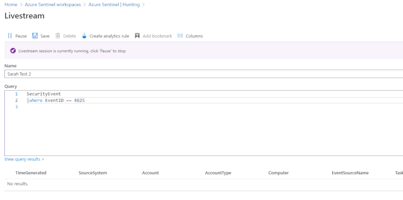Click the Pause livestream icon

point(10,36)
